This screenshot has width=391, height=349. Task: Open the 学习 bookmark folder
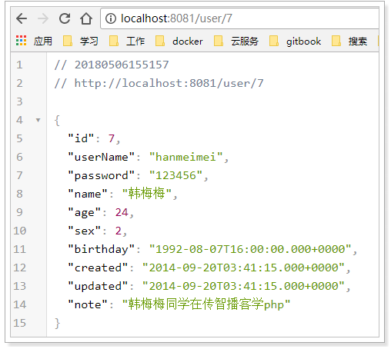pos(81,41)
